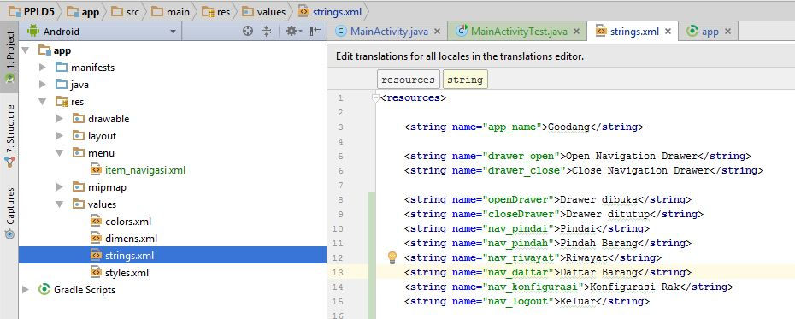Click the resources XML breadcrumb
Screen dimensions: 795x319
pos(408,80)
